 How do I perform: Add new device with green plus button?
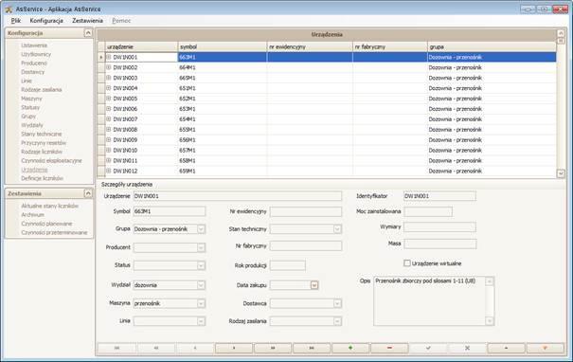coord(350,348)
